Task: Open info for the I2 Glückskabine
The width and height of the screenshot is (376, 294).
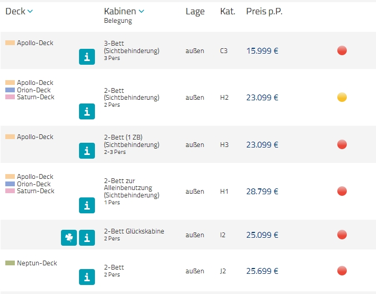Action: click(87, 238)
